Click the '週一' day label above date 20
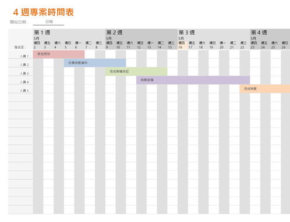The width and height of the screenshot is (290, 222). click(x=223, y=43)
